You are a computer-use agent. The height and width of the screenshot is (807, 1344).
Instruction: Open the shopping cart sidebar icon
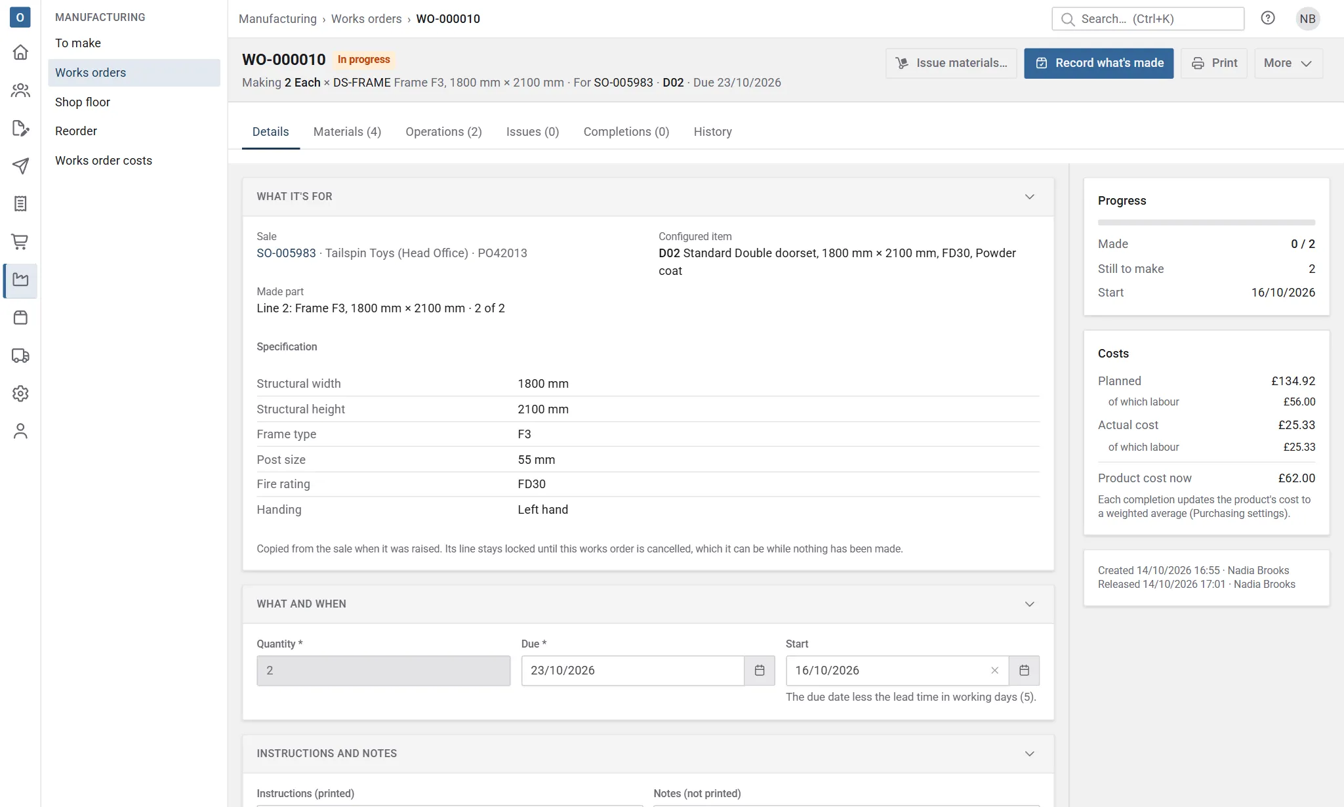(20, 241)
